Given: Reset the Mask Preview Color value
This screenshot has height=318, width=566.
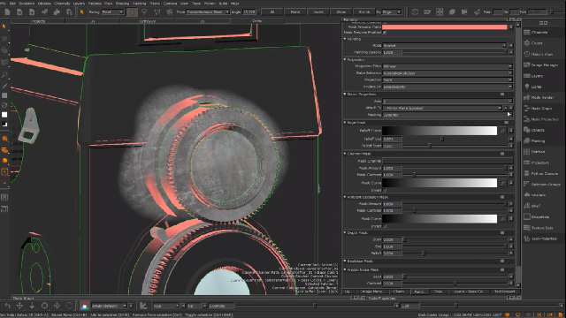Looking at the screenshot, I should [x=511, y=27].
